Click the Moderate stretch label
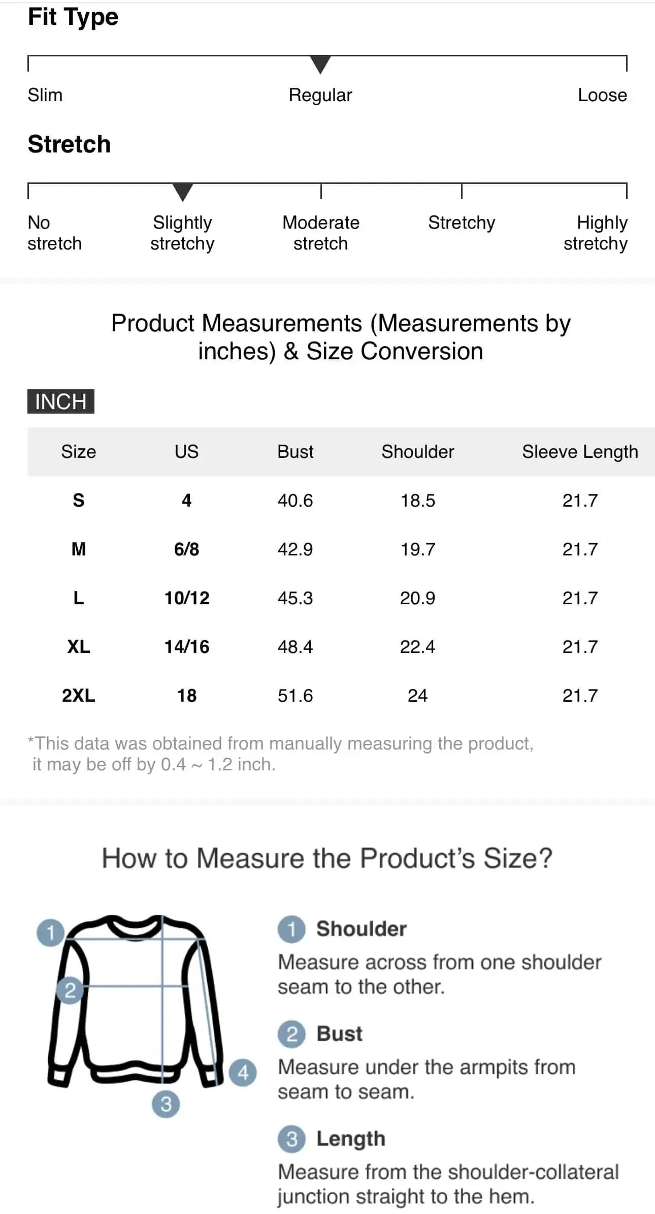Screen dimensions: 655x1214 click(x=321, y=233)
